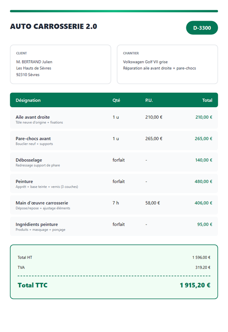
Task: Select the Ingrédients peinture line item
Action: tap(114, 226)
